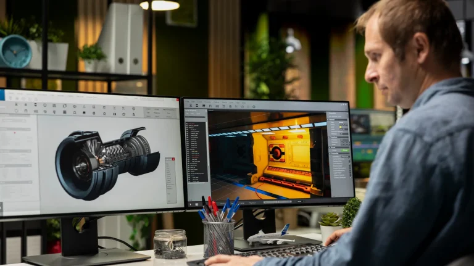Open the small dropdown beside the timeline slider
This screenshot has width=474, height=266.
pyautogui.click(x=299, y=201)
